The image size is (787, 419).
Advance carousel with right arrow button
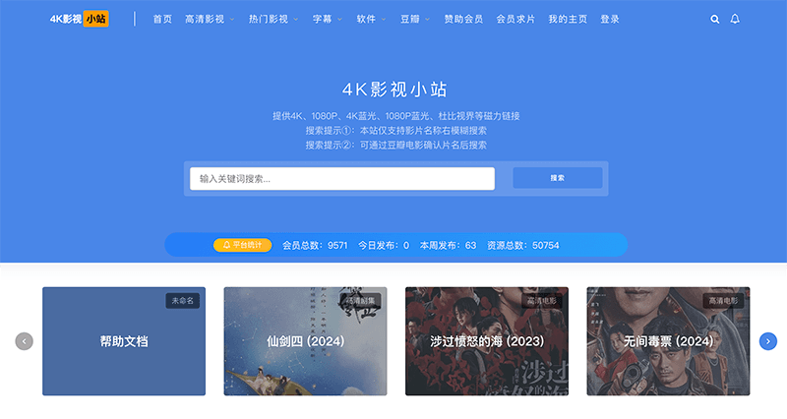coord(768,341)
